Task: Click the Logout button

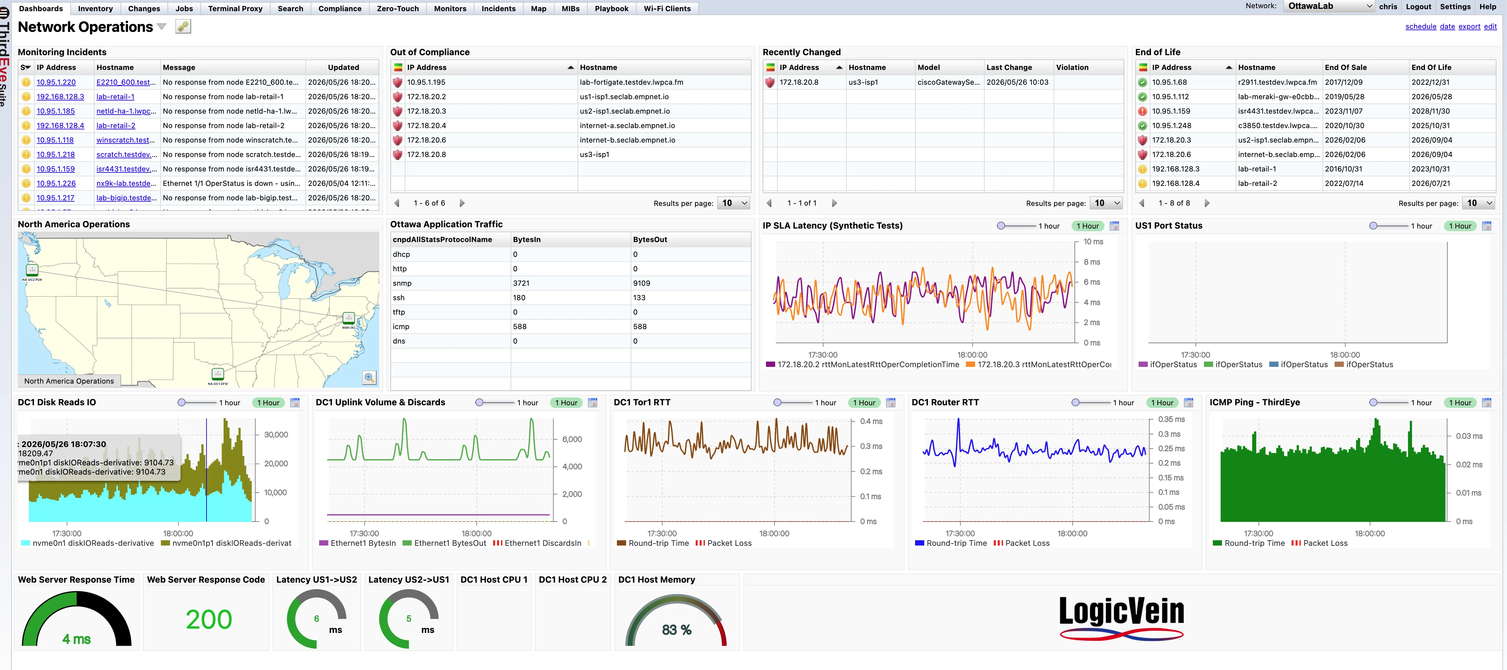Action: tap(1418, 7)
